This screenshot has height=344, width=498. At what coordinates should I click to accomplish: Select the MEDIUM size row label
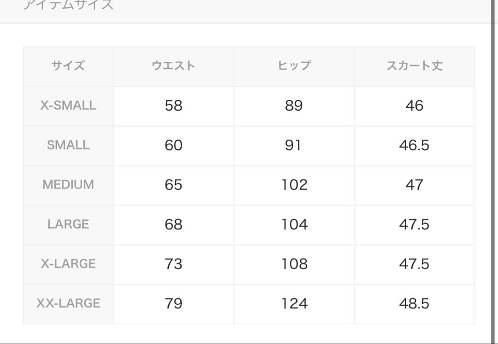pos(68,185)
